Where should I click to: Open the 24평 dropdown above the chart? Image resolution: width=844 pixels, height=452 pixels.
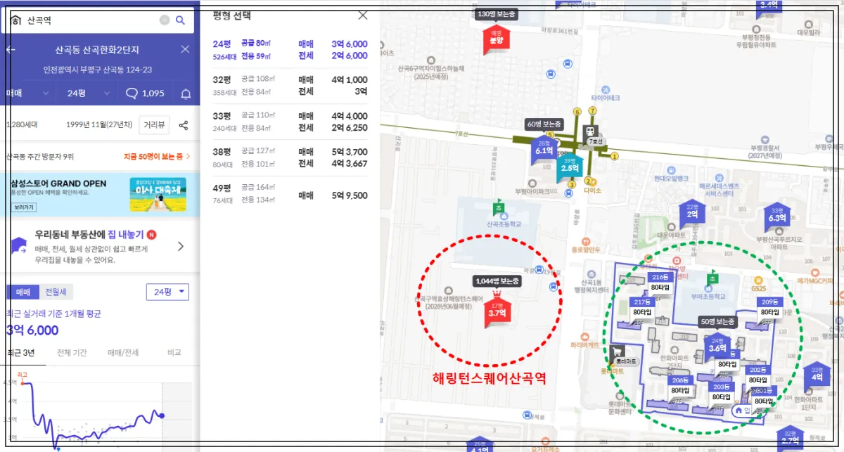pyautogui.click(x=167, y=292)
